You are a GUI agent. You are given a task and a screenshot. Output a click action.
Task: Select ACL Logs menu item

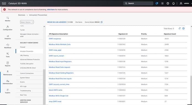click(23, 86)
